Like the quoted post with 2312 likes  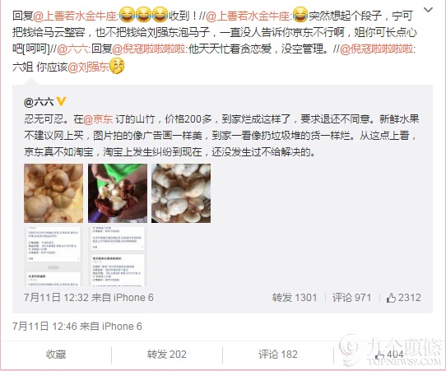click(x=403, y=298)
